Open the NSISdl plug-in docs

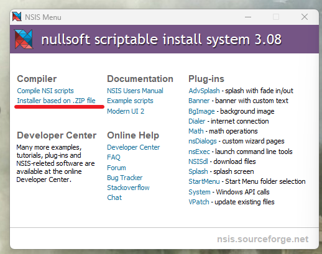coord(198,161)
